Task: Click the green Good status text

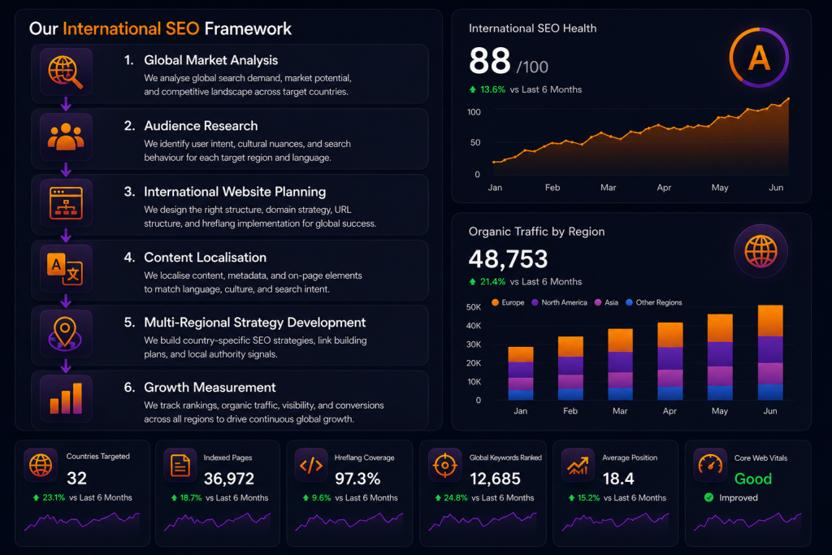Action: pyautogui.click(x=753, y=479)
